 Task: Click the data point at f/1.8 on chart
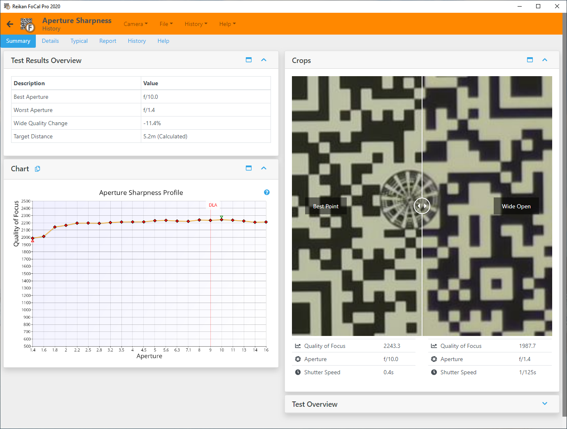[x=55, y=227]
